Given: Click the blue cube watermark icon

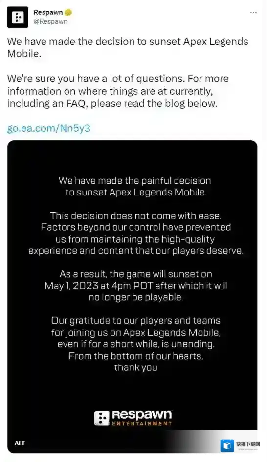Looking at the screenshot, I should point(227,445).
